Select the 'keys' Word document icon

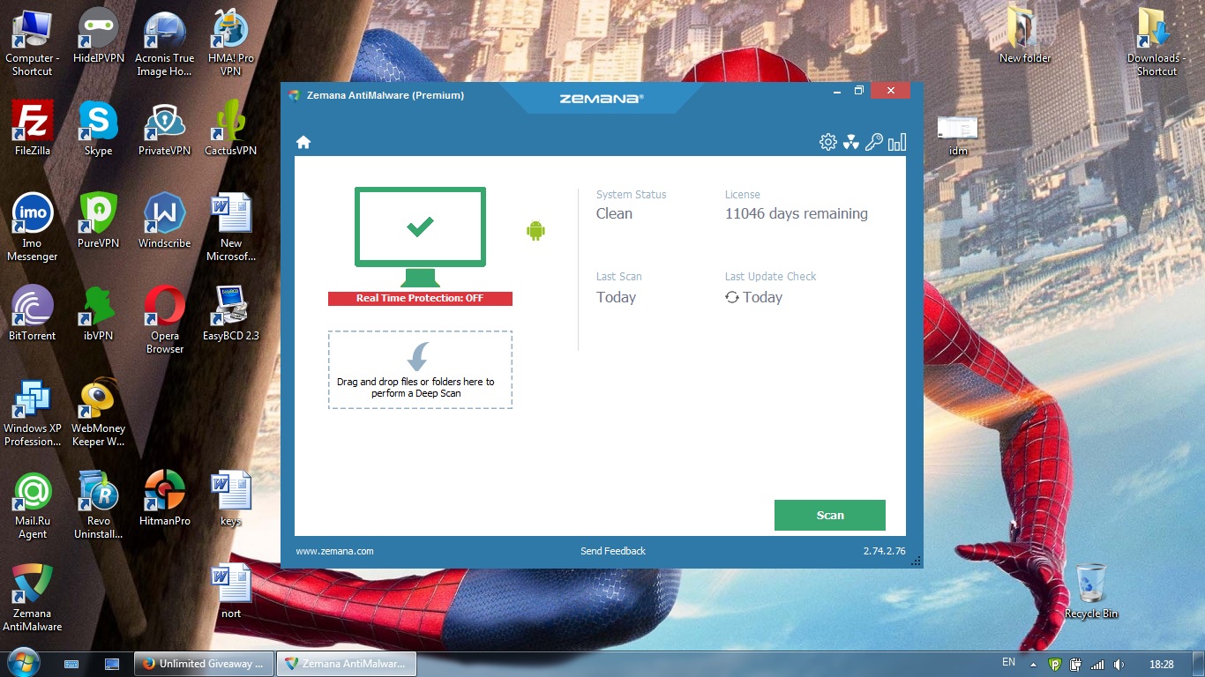pyautogui.click(x=231, y=499)
